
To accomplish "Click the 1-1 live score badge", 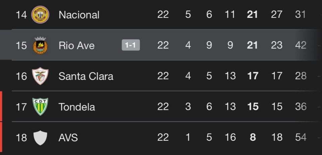I will [130, 45].
